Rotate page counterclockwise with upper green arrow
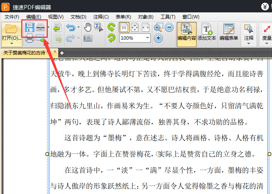The width and height of the screenshot is (272, 194). pyautogui.click(x=112, y=27)
